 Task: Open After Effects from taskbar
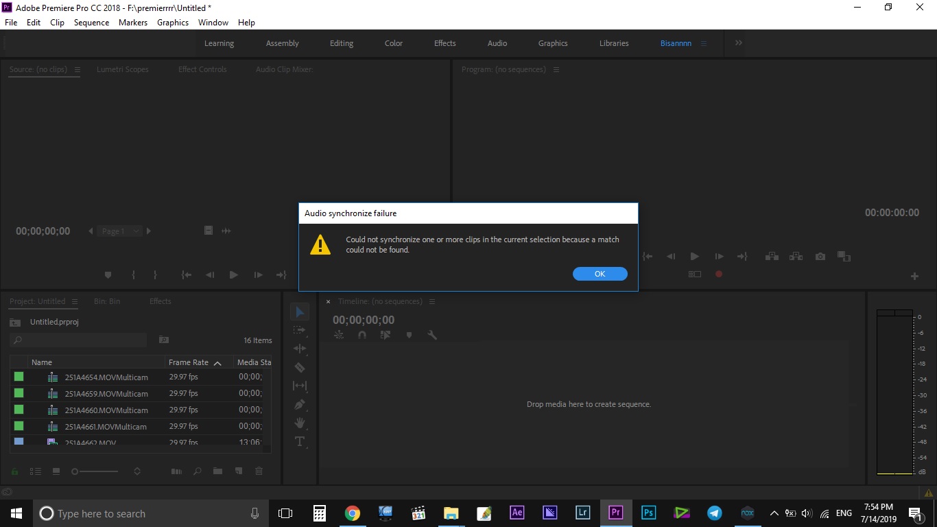[517, 513]
